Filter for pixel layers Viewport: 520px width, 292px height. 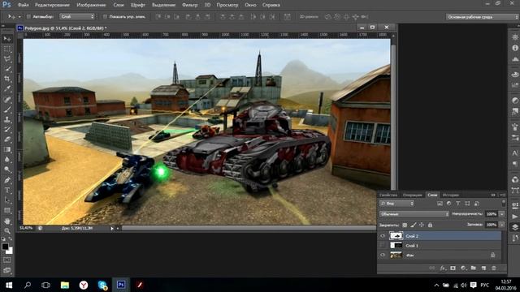click(440, 204)
